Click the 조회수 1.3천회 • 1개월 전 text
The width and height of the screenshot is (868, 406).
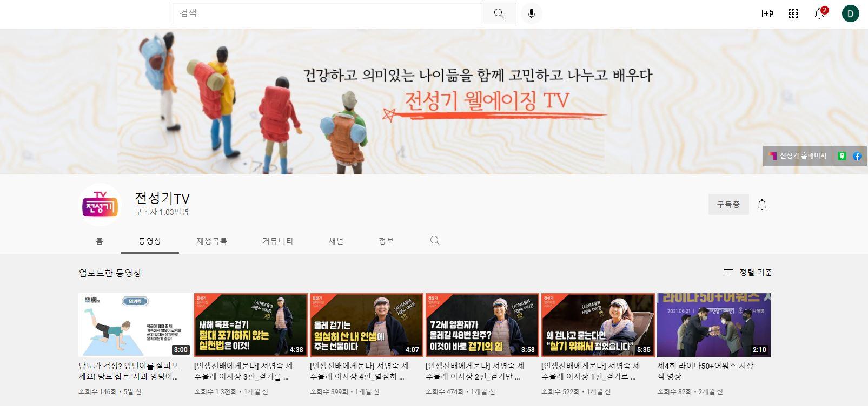[x=231, y=391]
